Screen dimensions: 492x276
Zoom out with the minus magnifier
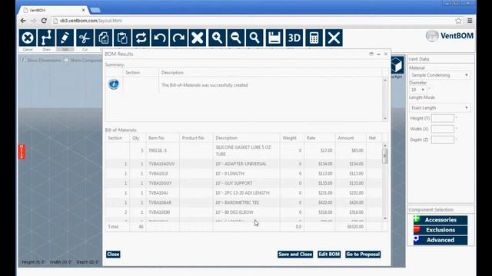pos(236,38)
